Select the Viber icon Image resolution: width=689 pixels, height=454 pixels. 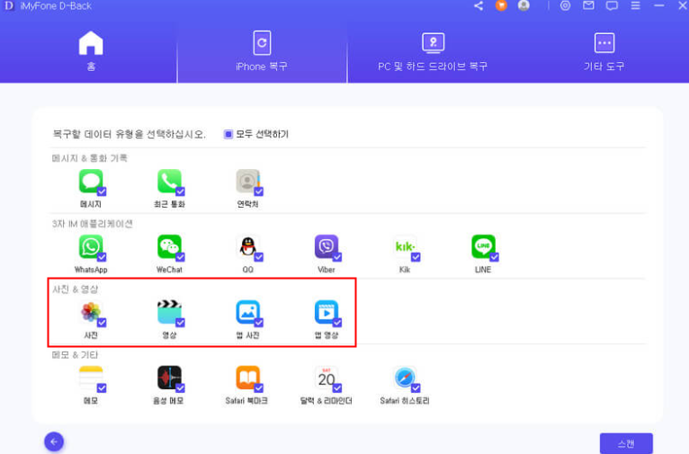point(326,246)
